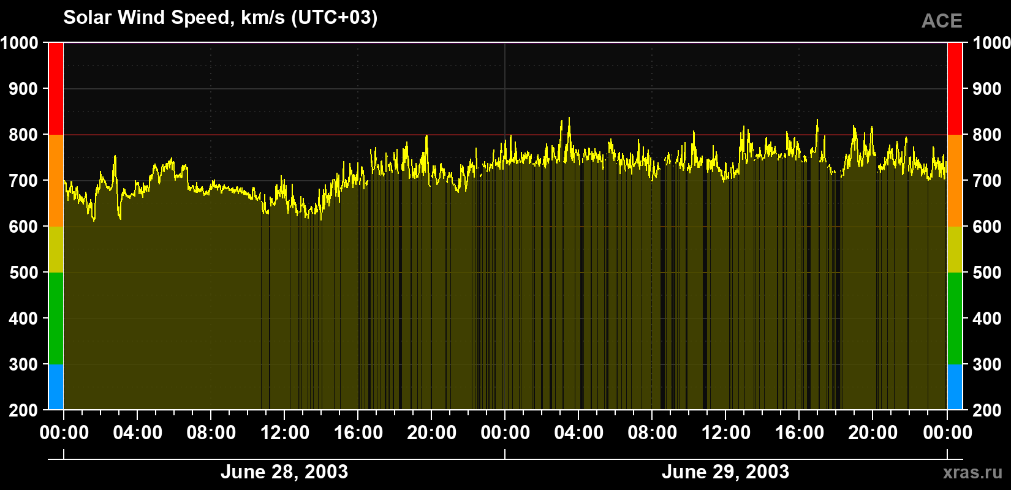Click the orange band of the right color scale
This screenshot has height=490, width=1011.
(955, 181)
